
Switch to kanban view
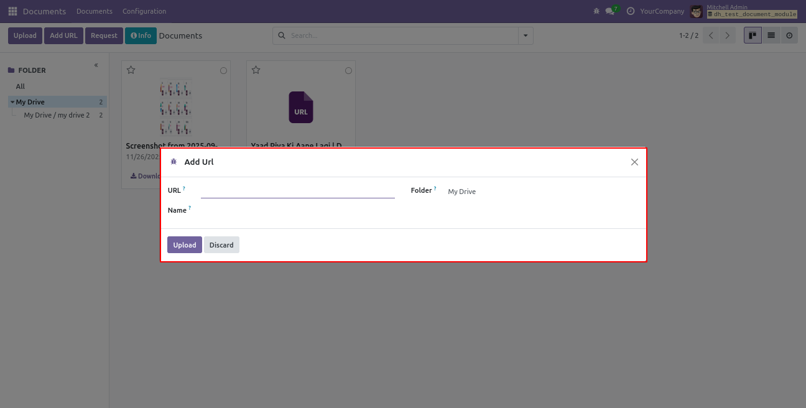click(x=753, y=35)
